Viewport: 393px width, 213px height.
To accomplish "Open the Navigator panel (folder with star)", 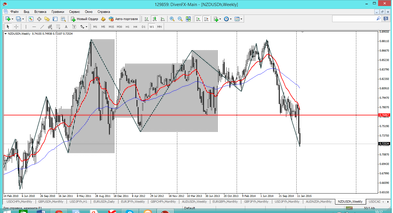I will point(47,19).
